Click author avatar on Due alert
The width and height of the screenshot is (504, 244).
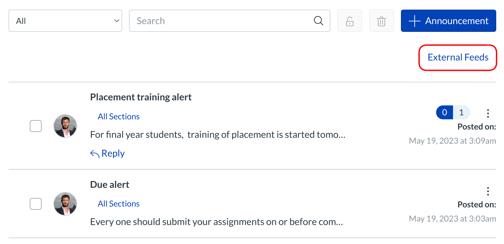(65, 204)
